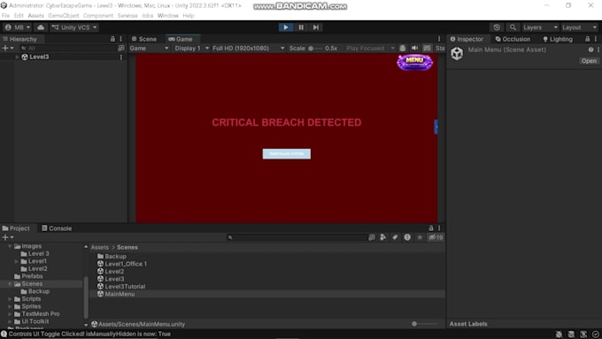Open the Undo History icon

pos(497,27)
